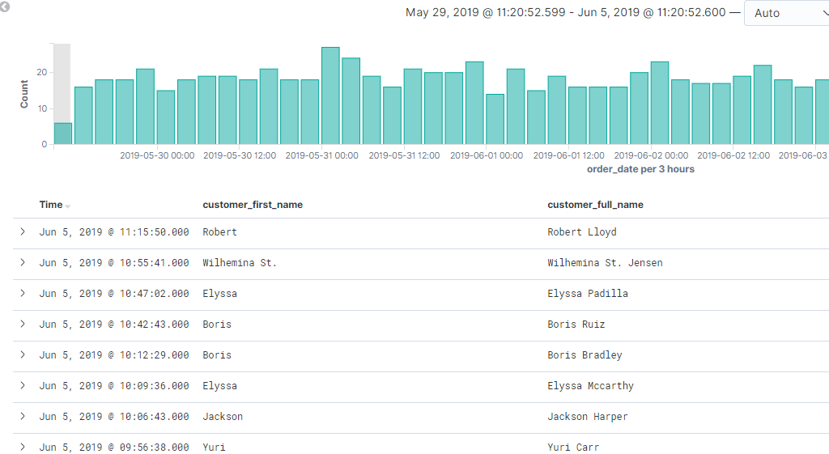Select the tallest histogram bar
829x454 pixels.
click(x=330, y=95)
